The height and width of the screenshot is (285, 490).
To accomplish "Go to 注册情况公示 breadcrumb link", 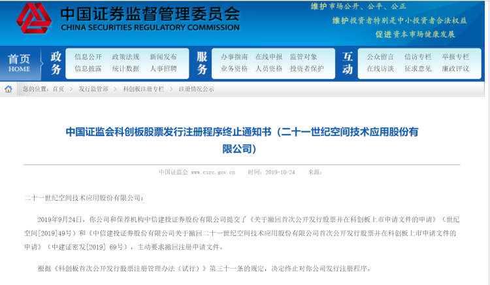I will (196, 89).
